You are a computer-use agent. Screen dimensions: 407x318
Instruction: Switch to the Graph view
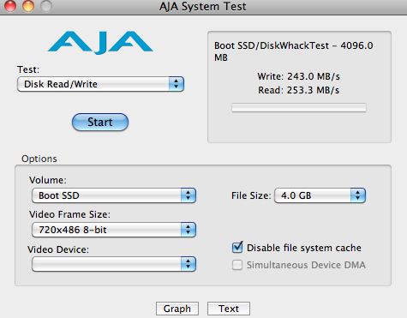pyautogui.click(x=177, y=309)
